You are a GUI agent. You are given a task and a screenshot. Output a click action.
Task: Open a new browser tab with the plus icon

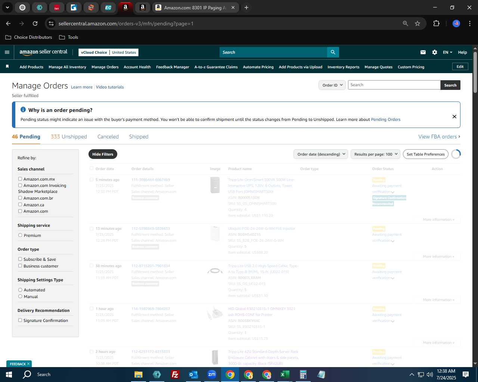(246, 7)
